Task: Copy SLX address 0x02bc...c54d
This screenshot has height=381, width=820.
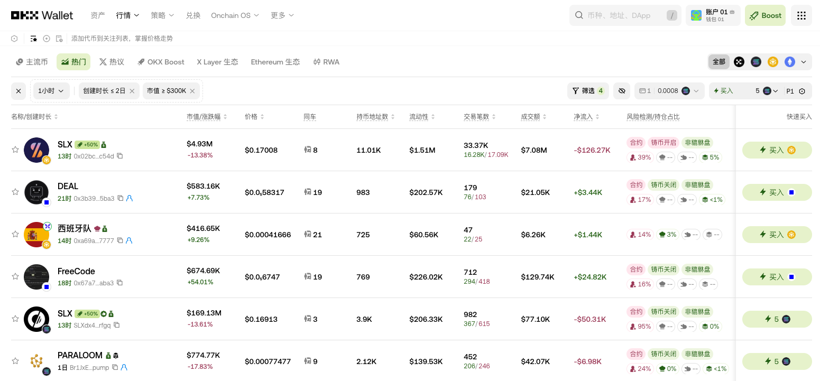Action: point(120,156)
